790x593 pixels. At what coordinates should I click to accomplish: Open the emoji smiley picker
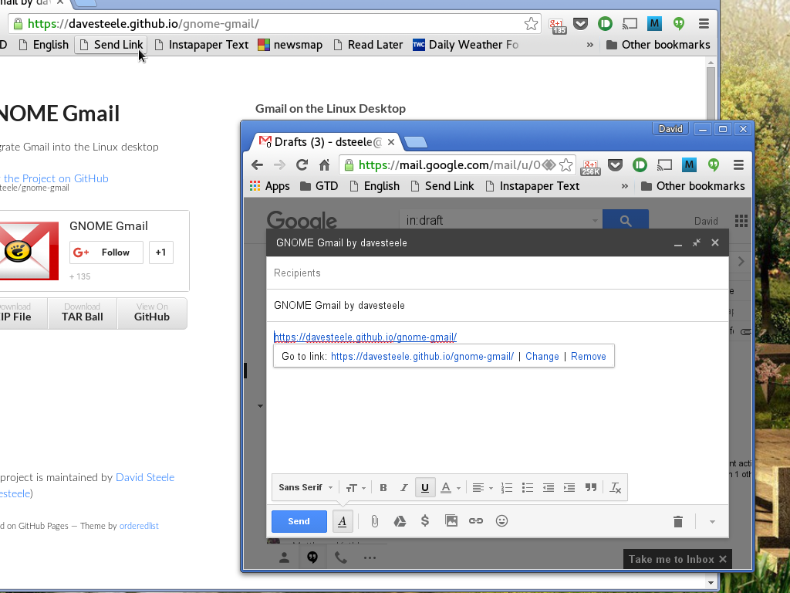point(501,521)
